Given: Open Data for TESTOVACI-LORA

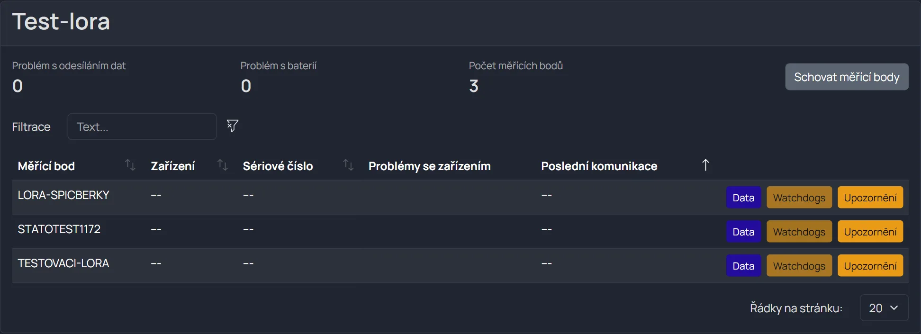Looking at the screenshot, I should [x=743, y=266].
